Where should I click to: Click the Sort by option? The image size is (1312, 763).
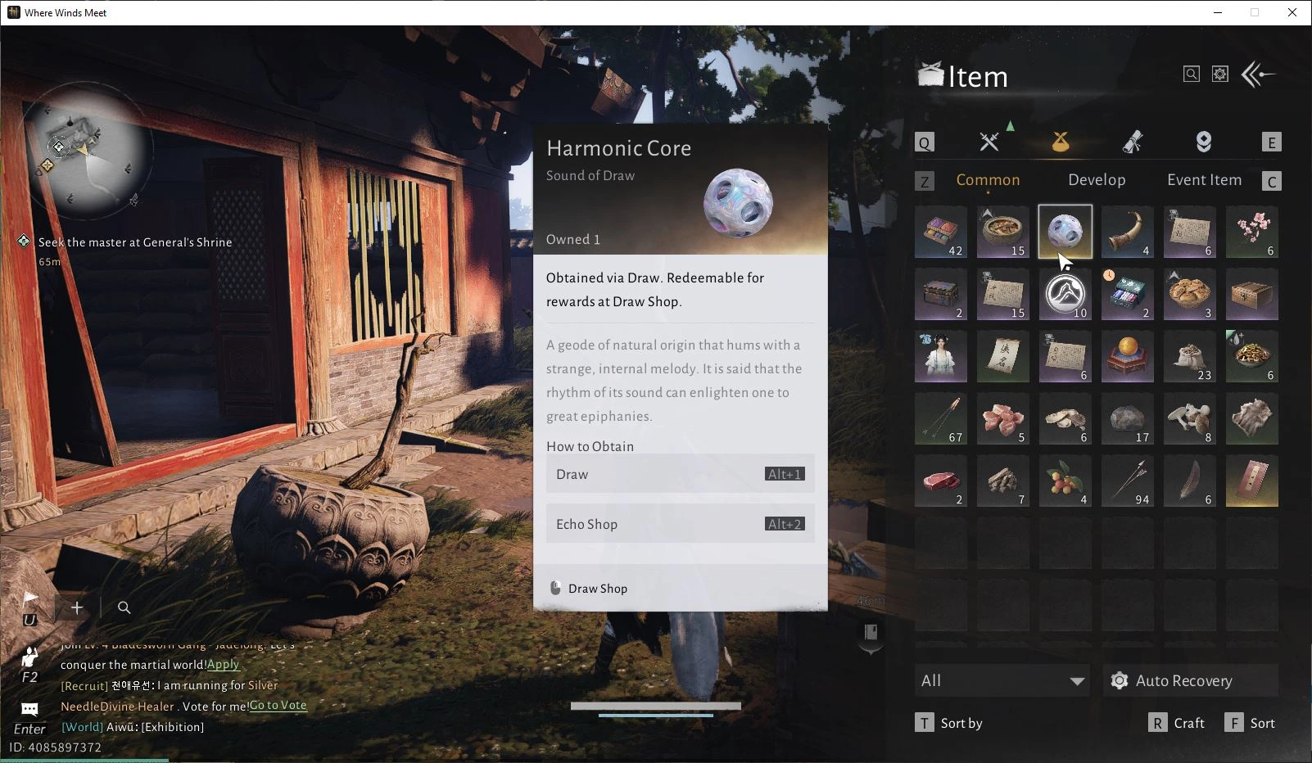coord(949,723)
